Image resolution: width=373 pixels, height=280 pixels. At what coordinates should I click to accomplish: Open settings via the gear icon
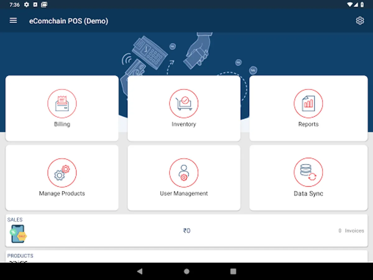[360, 21]
